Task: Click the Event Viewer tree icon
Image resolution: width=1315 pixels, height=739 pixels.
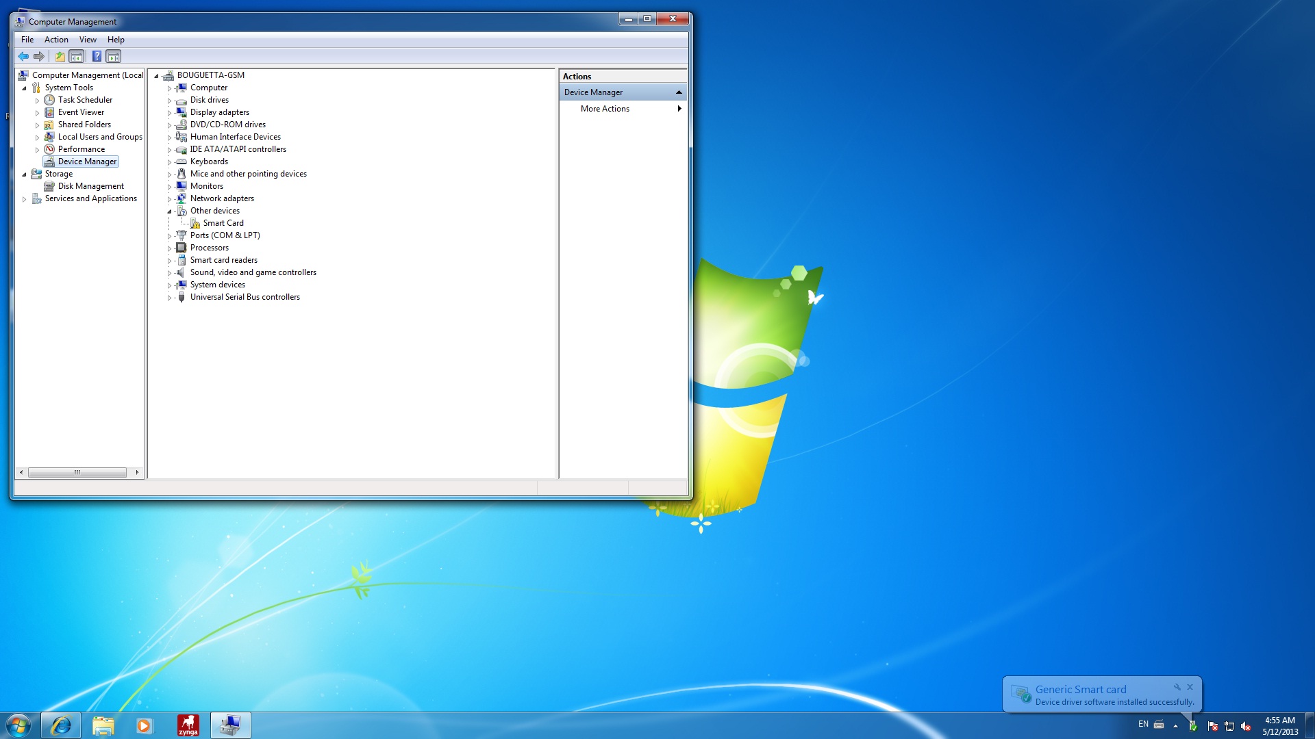Action: pos(49,112)
